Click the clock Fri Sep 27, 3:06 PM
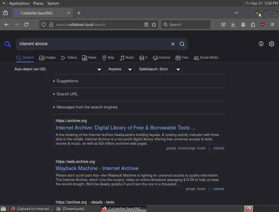279x212 pixels. pyautogui.click(x=262, y=3)
